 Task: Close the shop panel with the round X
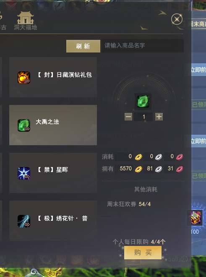point(177,19)
